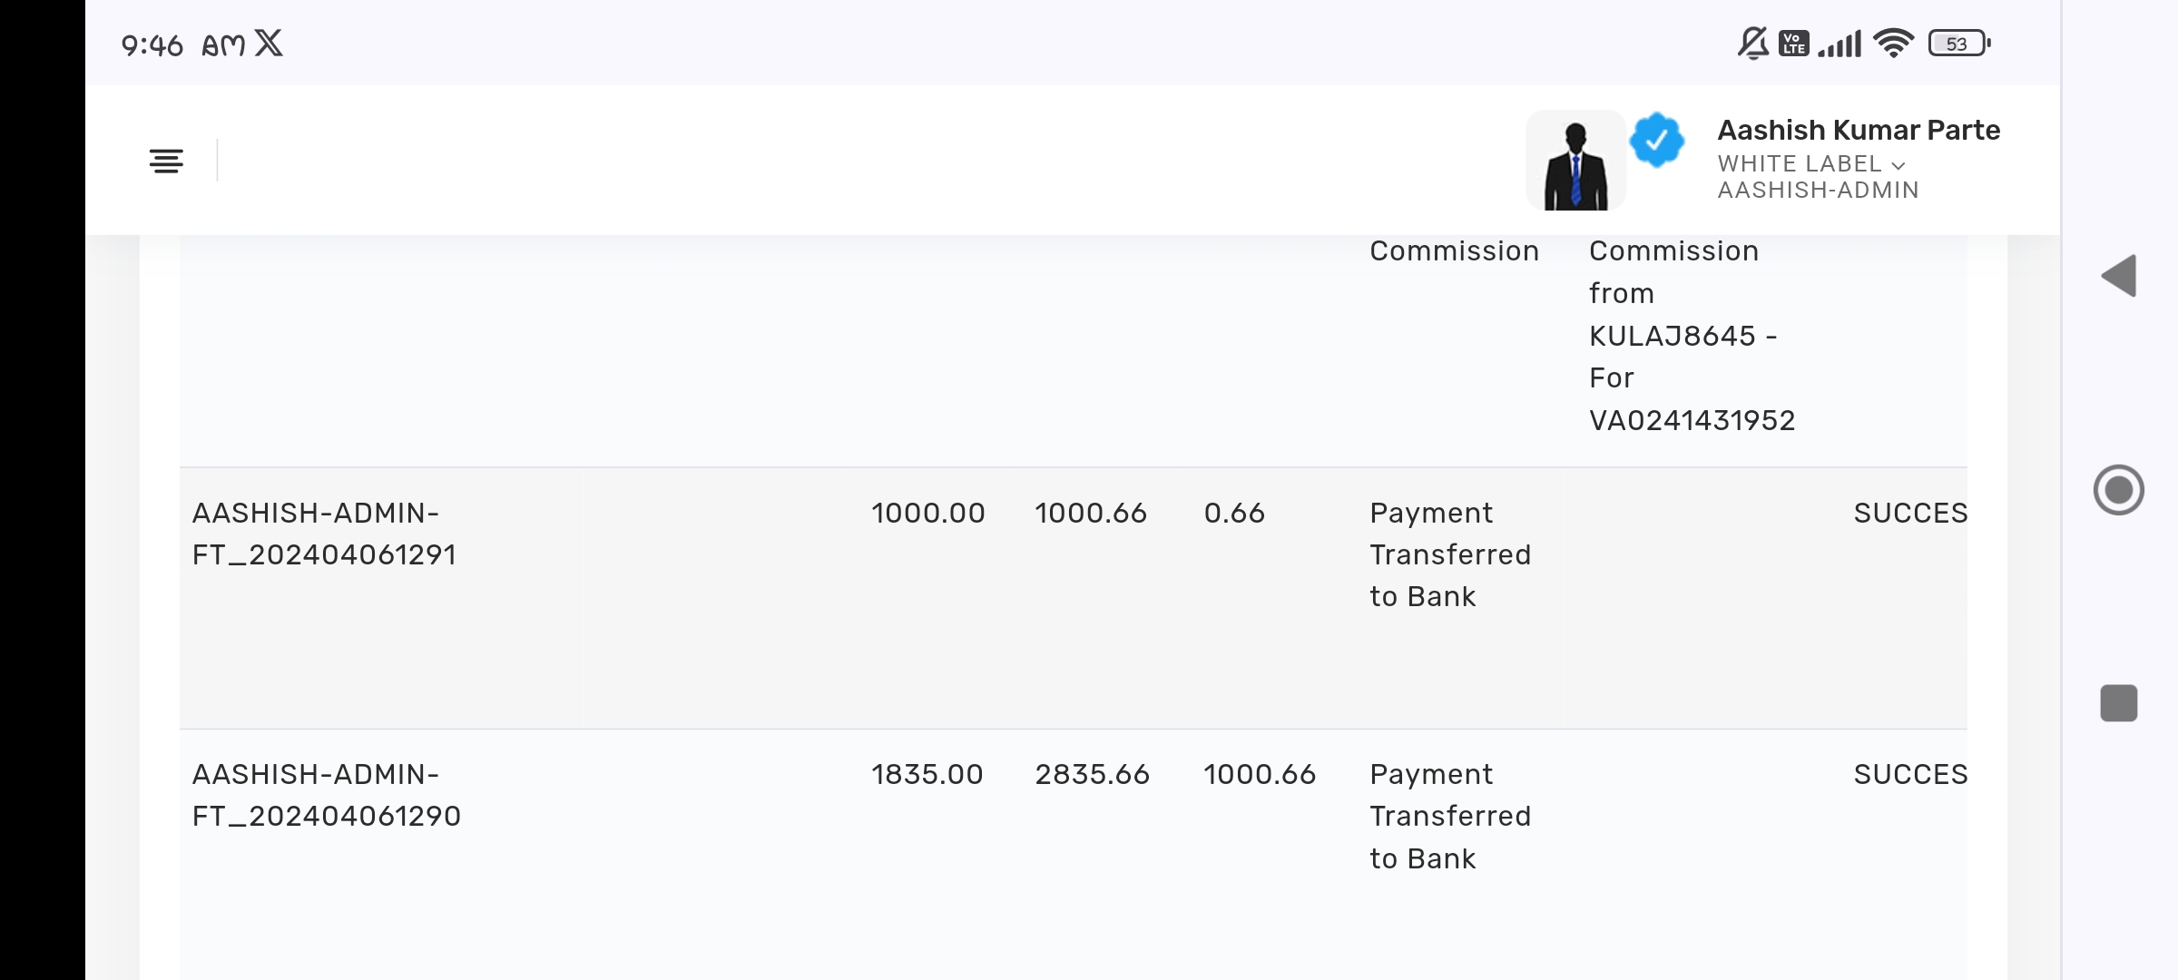The height and width of the screenshot is (980, 2178).
Task: Tap the X app status icon
Action: [269, 43]
